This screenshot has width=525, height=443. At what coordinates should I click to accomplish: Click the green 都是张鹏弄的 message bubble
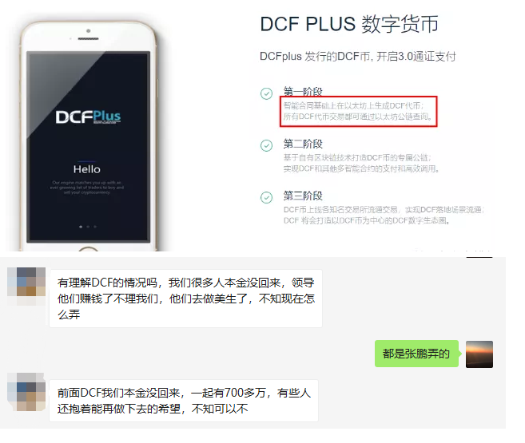pos(416,354)
